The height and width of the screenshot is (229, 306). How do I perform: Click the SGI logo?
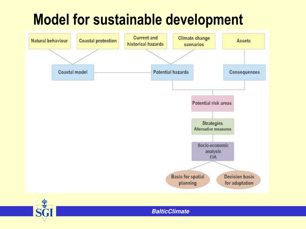[x=45, y=210]
